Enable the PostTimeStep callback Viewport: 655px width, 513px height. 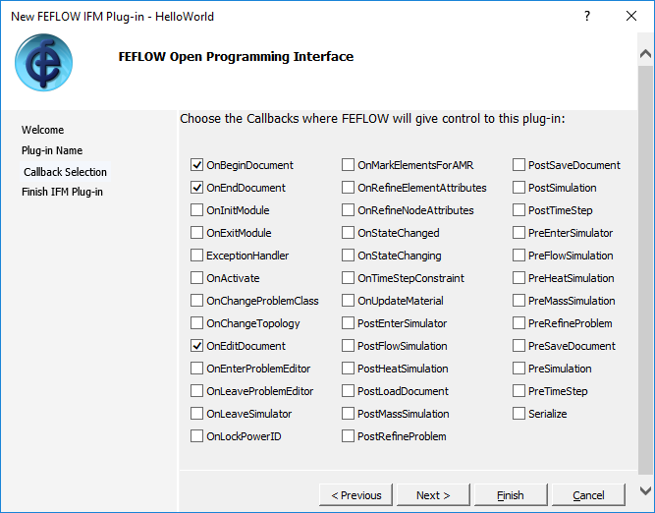[519, 210]
